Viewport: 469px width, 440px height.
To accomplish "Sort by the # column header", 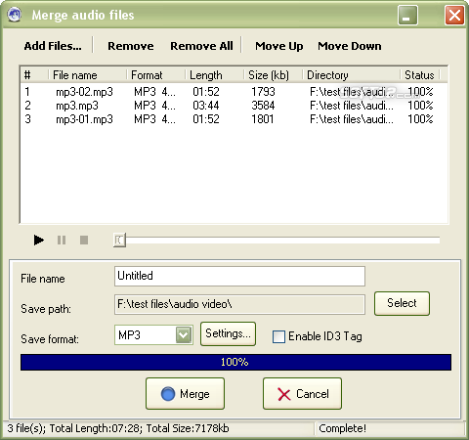I will pyautogui.click(x=34, y=75).
